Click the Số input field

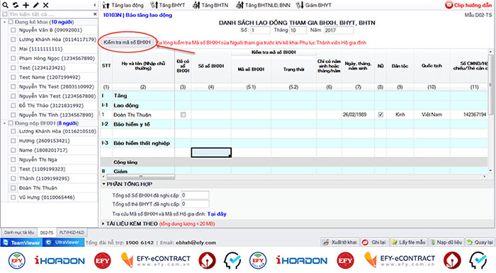pos(260,30)
